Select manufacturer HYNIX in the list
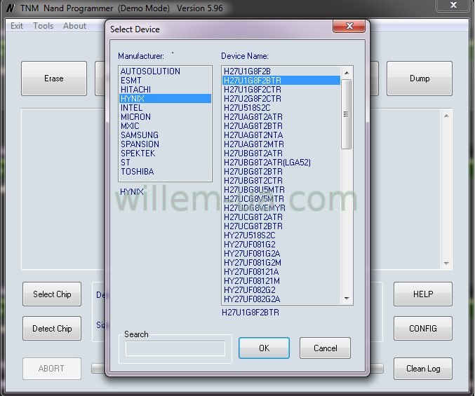 [166, 99]
